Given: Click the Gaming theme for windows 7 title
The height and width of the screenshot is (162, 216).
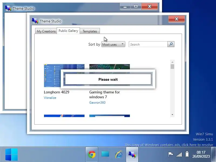Looking at the screenshot, I should click(x=104, y=94).
